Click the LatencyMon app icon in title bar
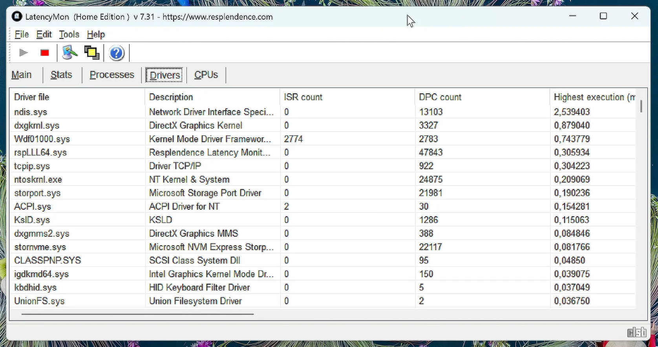The width and height of the screenshot is (658, 347). pos(17,16)
